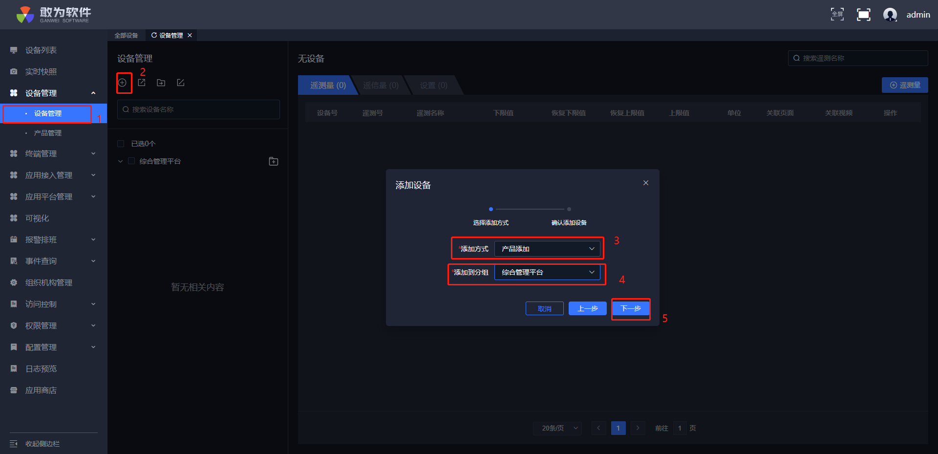938x454 pixels.
Task: Switch to the 全部设备 tab
Action: pyautogui.click(x=126, y=35)
